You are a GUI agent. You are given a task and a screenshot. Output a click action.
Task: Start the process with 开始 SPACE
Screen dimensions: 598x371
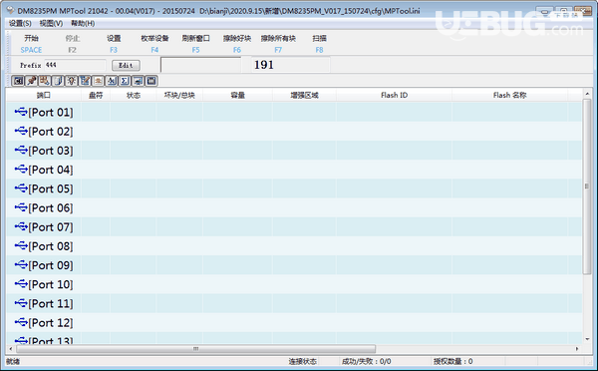click(x=31, y=44)
